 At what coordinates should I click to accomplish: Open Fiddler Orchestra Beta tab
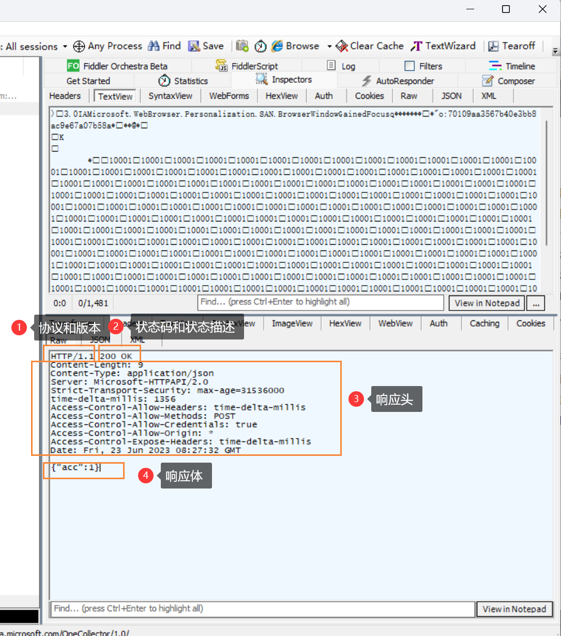click(x=117, y=66)
